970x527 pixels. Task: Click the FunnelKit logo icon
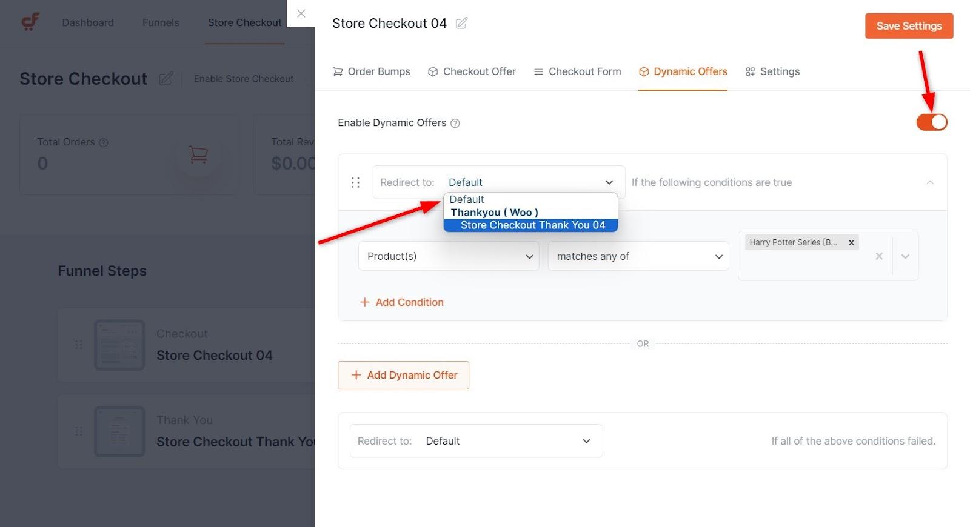tap(30, 22)
